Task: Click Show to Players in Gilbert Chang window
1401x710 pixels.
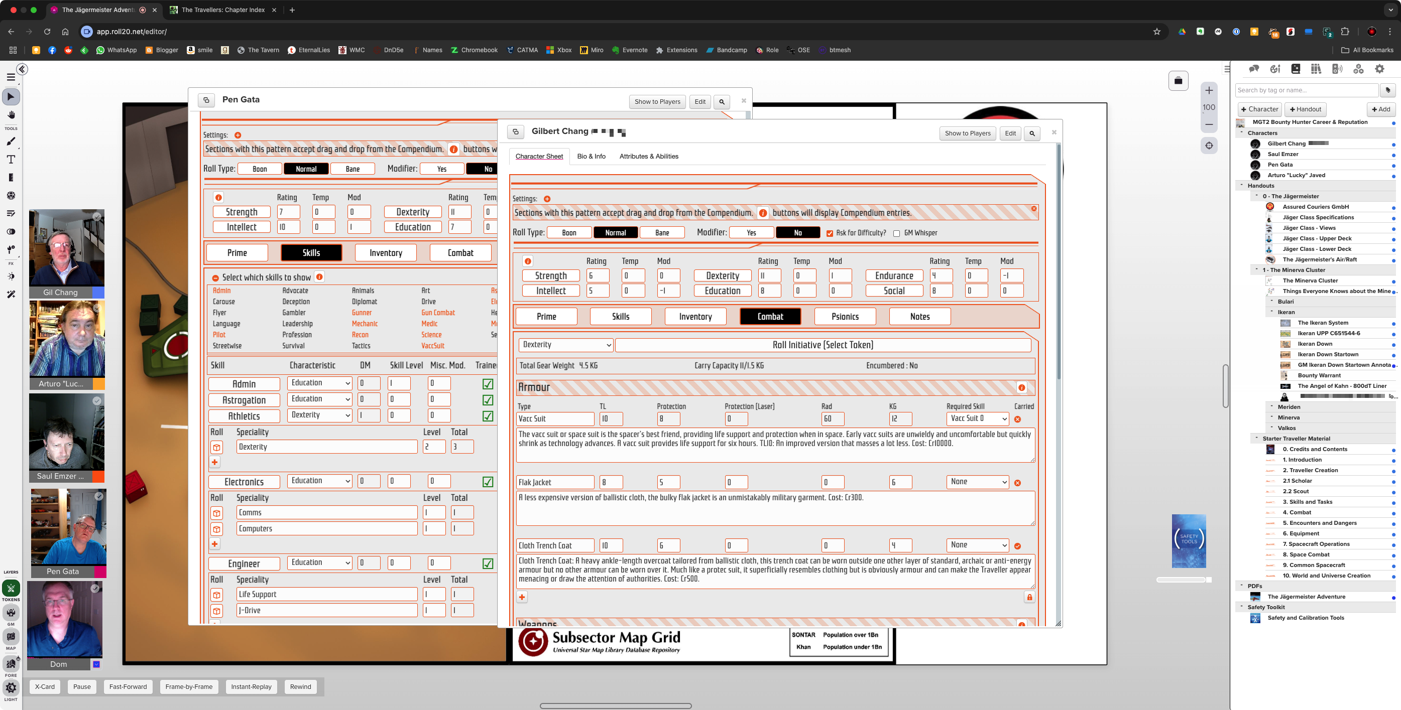Action: [x=968, y=133]
